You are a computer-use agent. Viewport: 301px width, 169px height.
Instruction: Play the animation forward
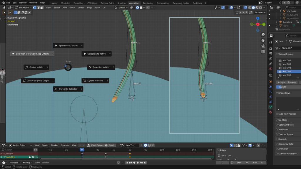point(138,163)
